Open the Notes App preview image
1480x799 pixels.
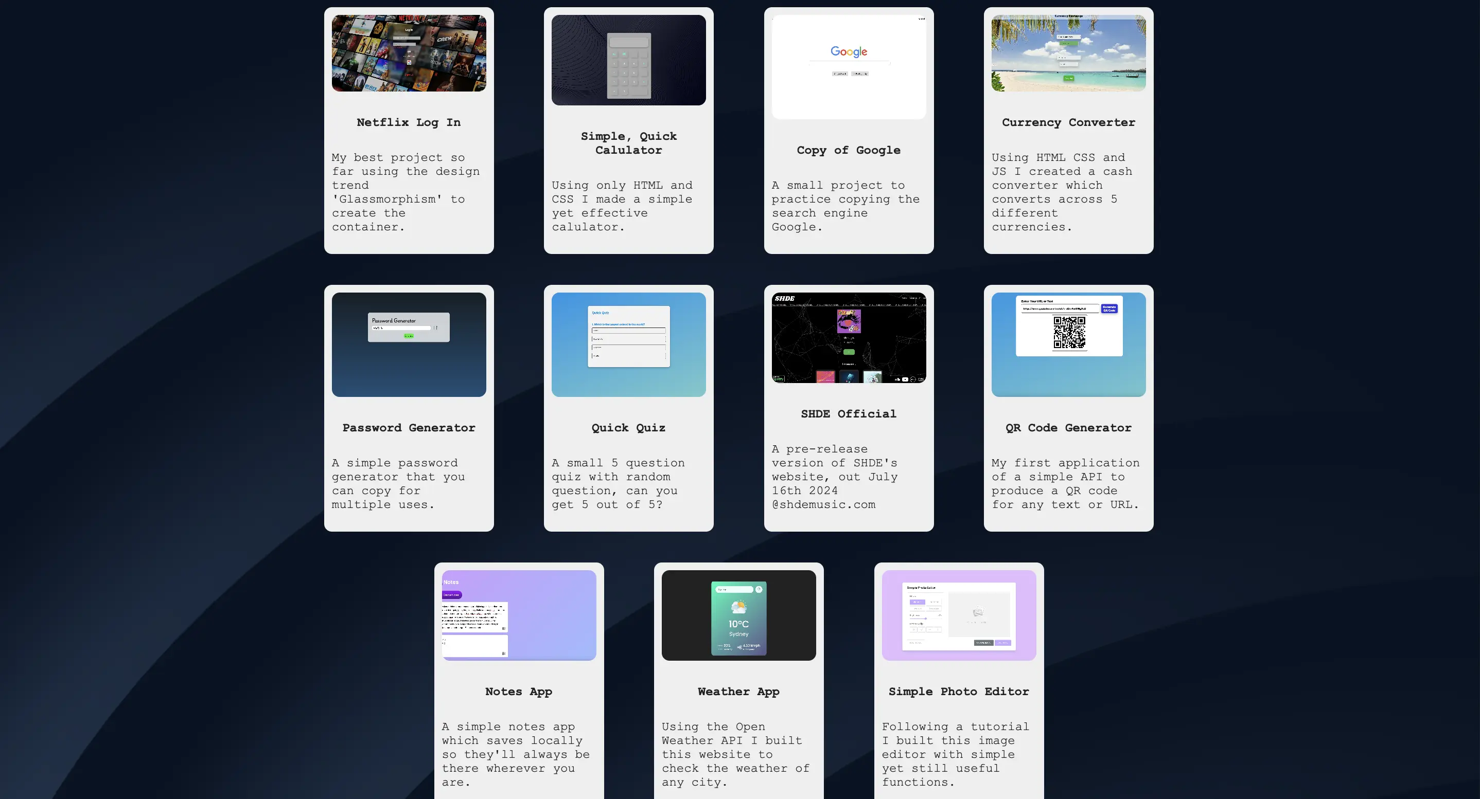pos(519,615)
